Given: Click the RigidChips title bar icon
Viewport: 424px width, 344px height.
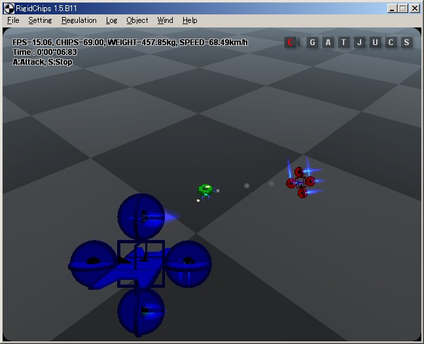Looking at the screenshot, I should pos(9,9).
